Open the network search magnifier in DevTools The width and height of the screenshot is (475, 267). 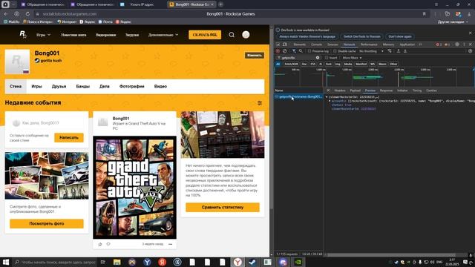(301, 51)
